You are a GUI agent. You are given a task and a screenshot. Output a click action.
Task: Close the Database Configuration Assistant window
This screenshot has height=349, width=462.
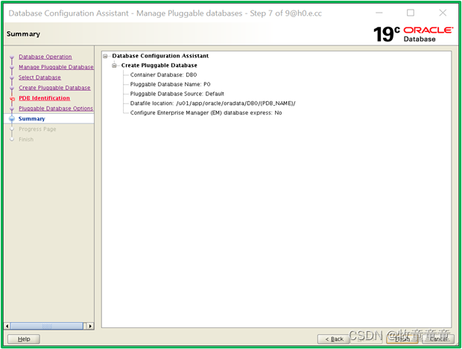pos(443,13)
